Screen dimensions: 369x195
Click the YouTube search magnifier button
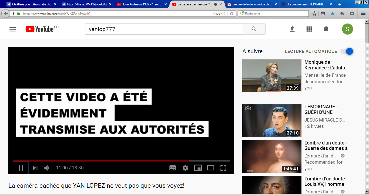tap(254, 29)
